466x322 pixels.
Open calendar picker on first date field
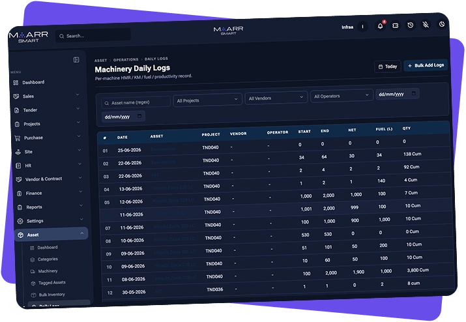tap(413, 93)
